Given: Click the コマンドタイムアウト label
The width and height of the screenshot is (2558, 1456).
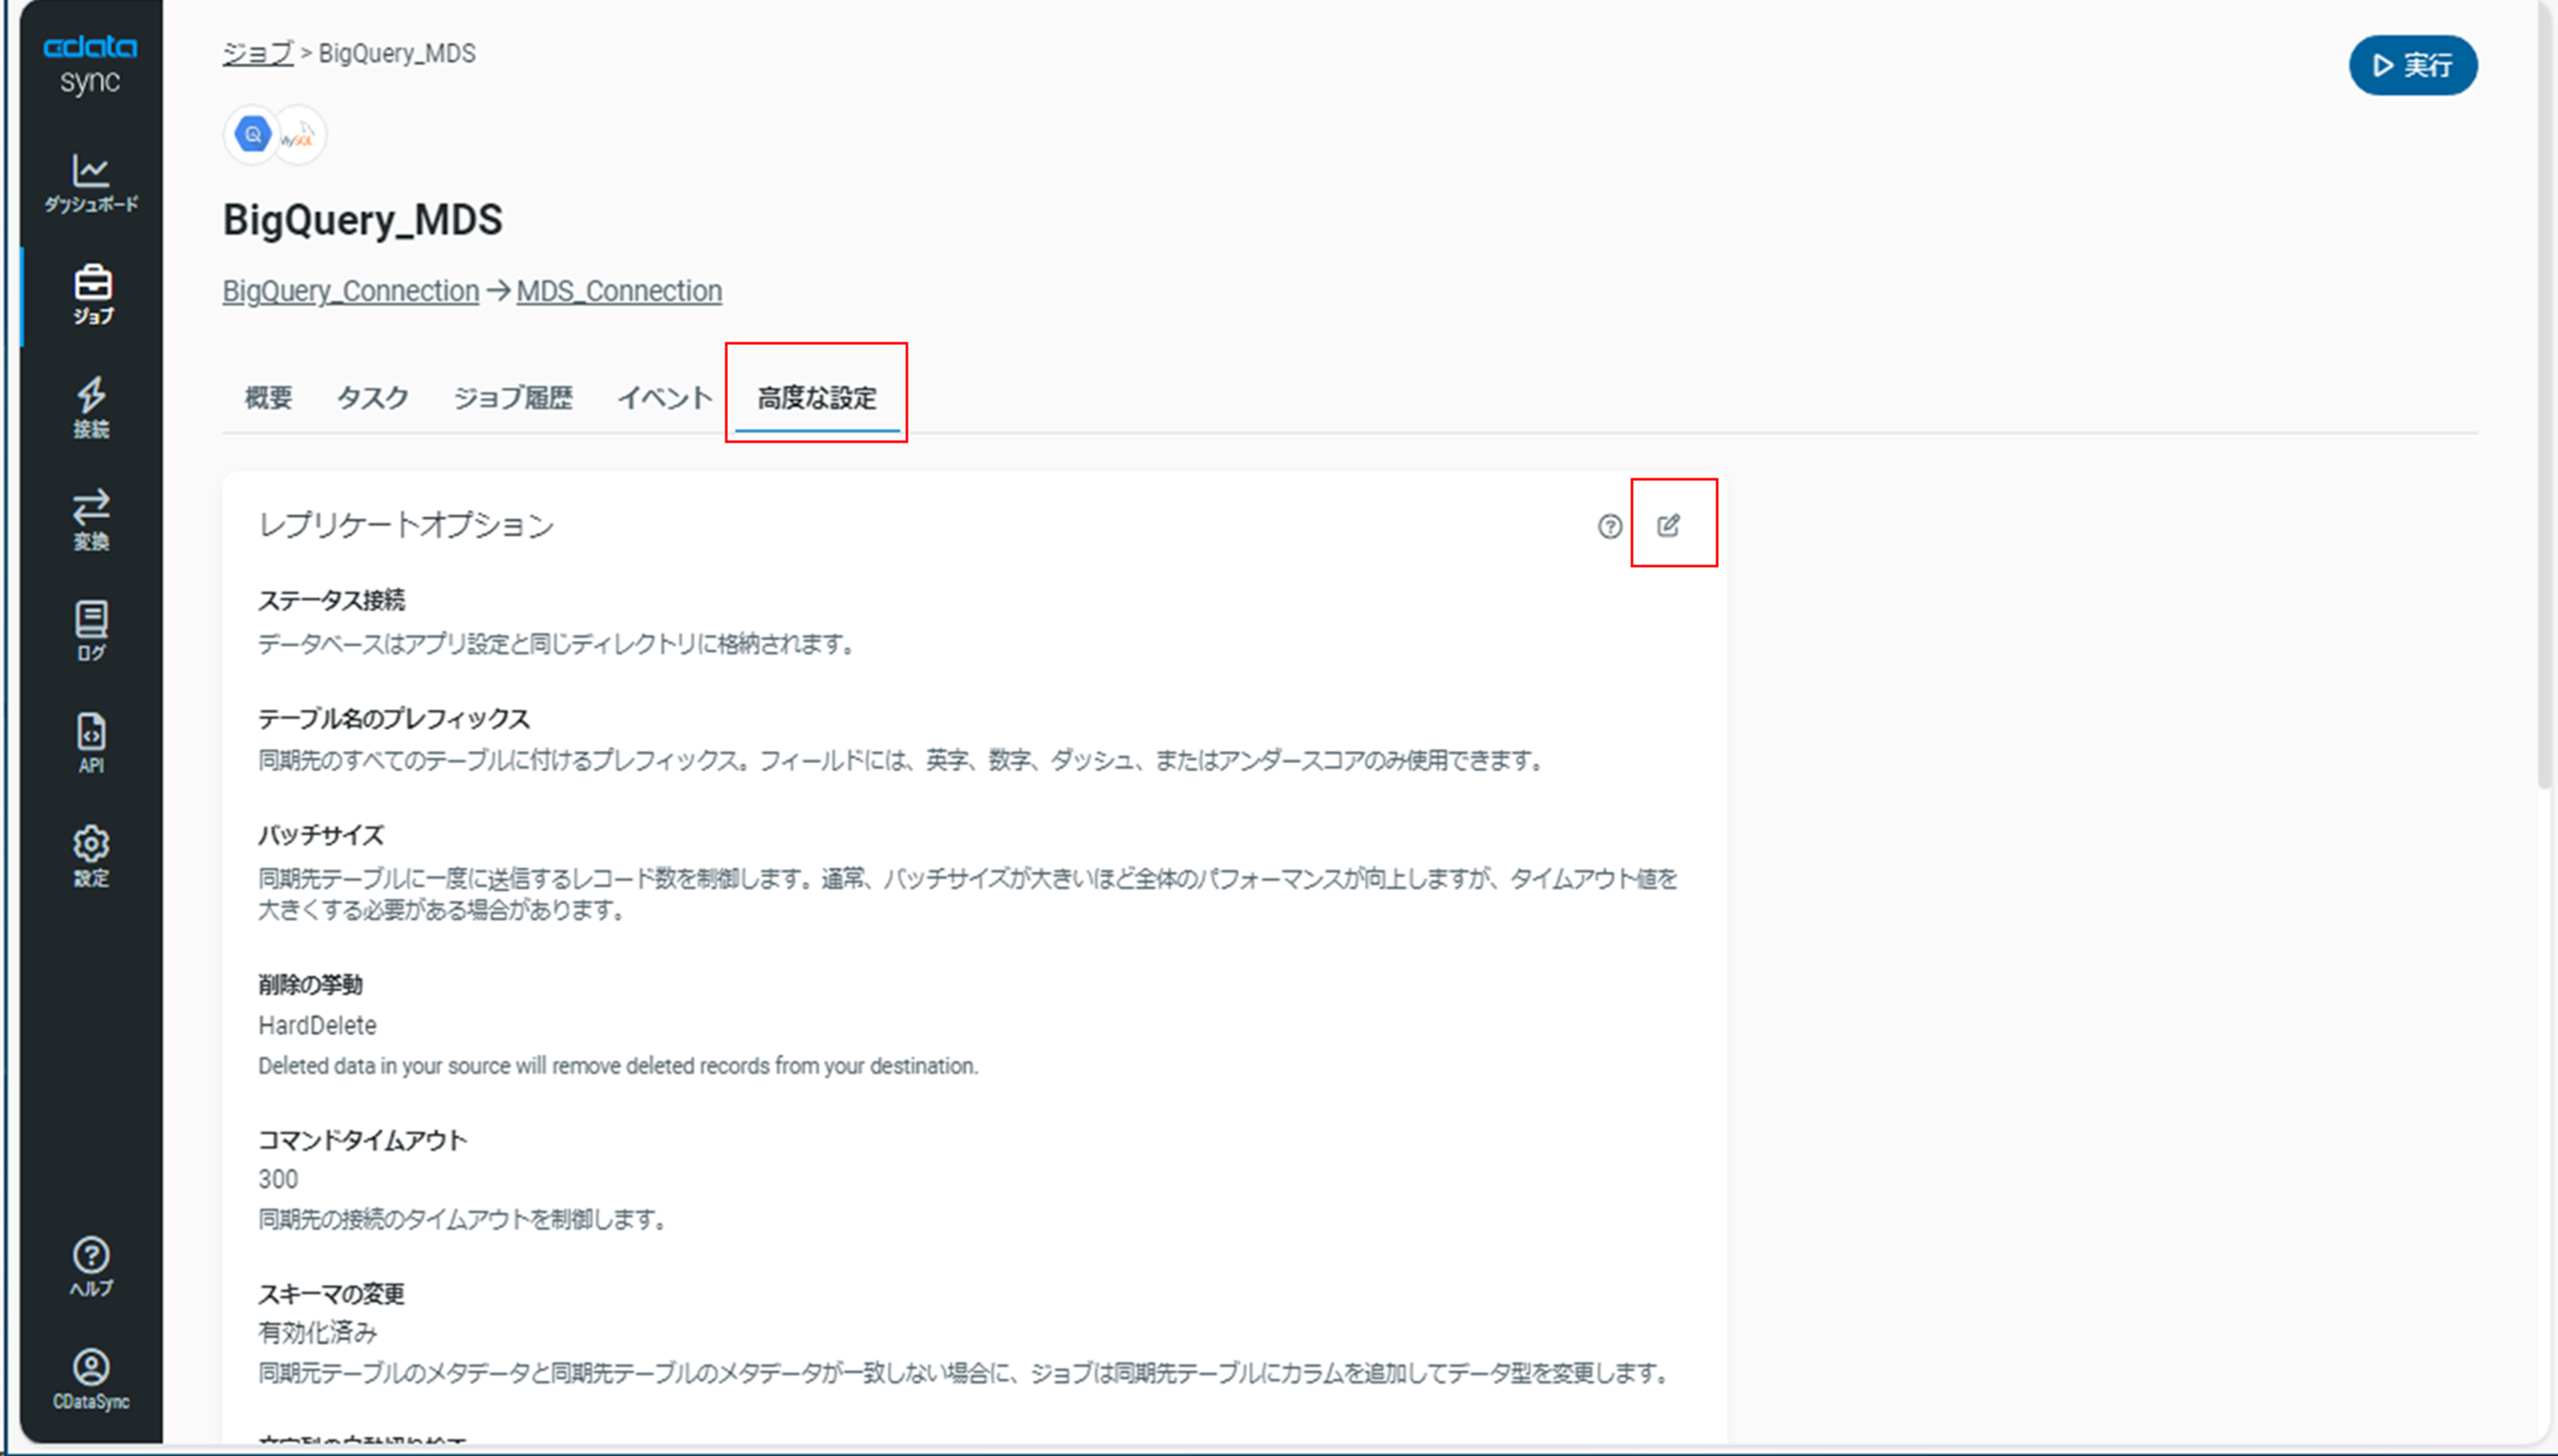Looking at the screenshot, I should (x=362, y=1140).
